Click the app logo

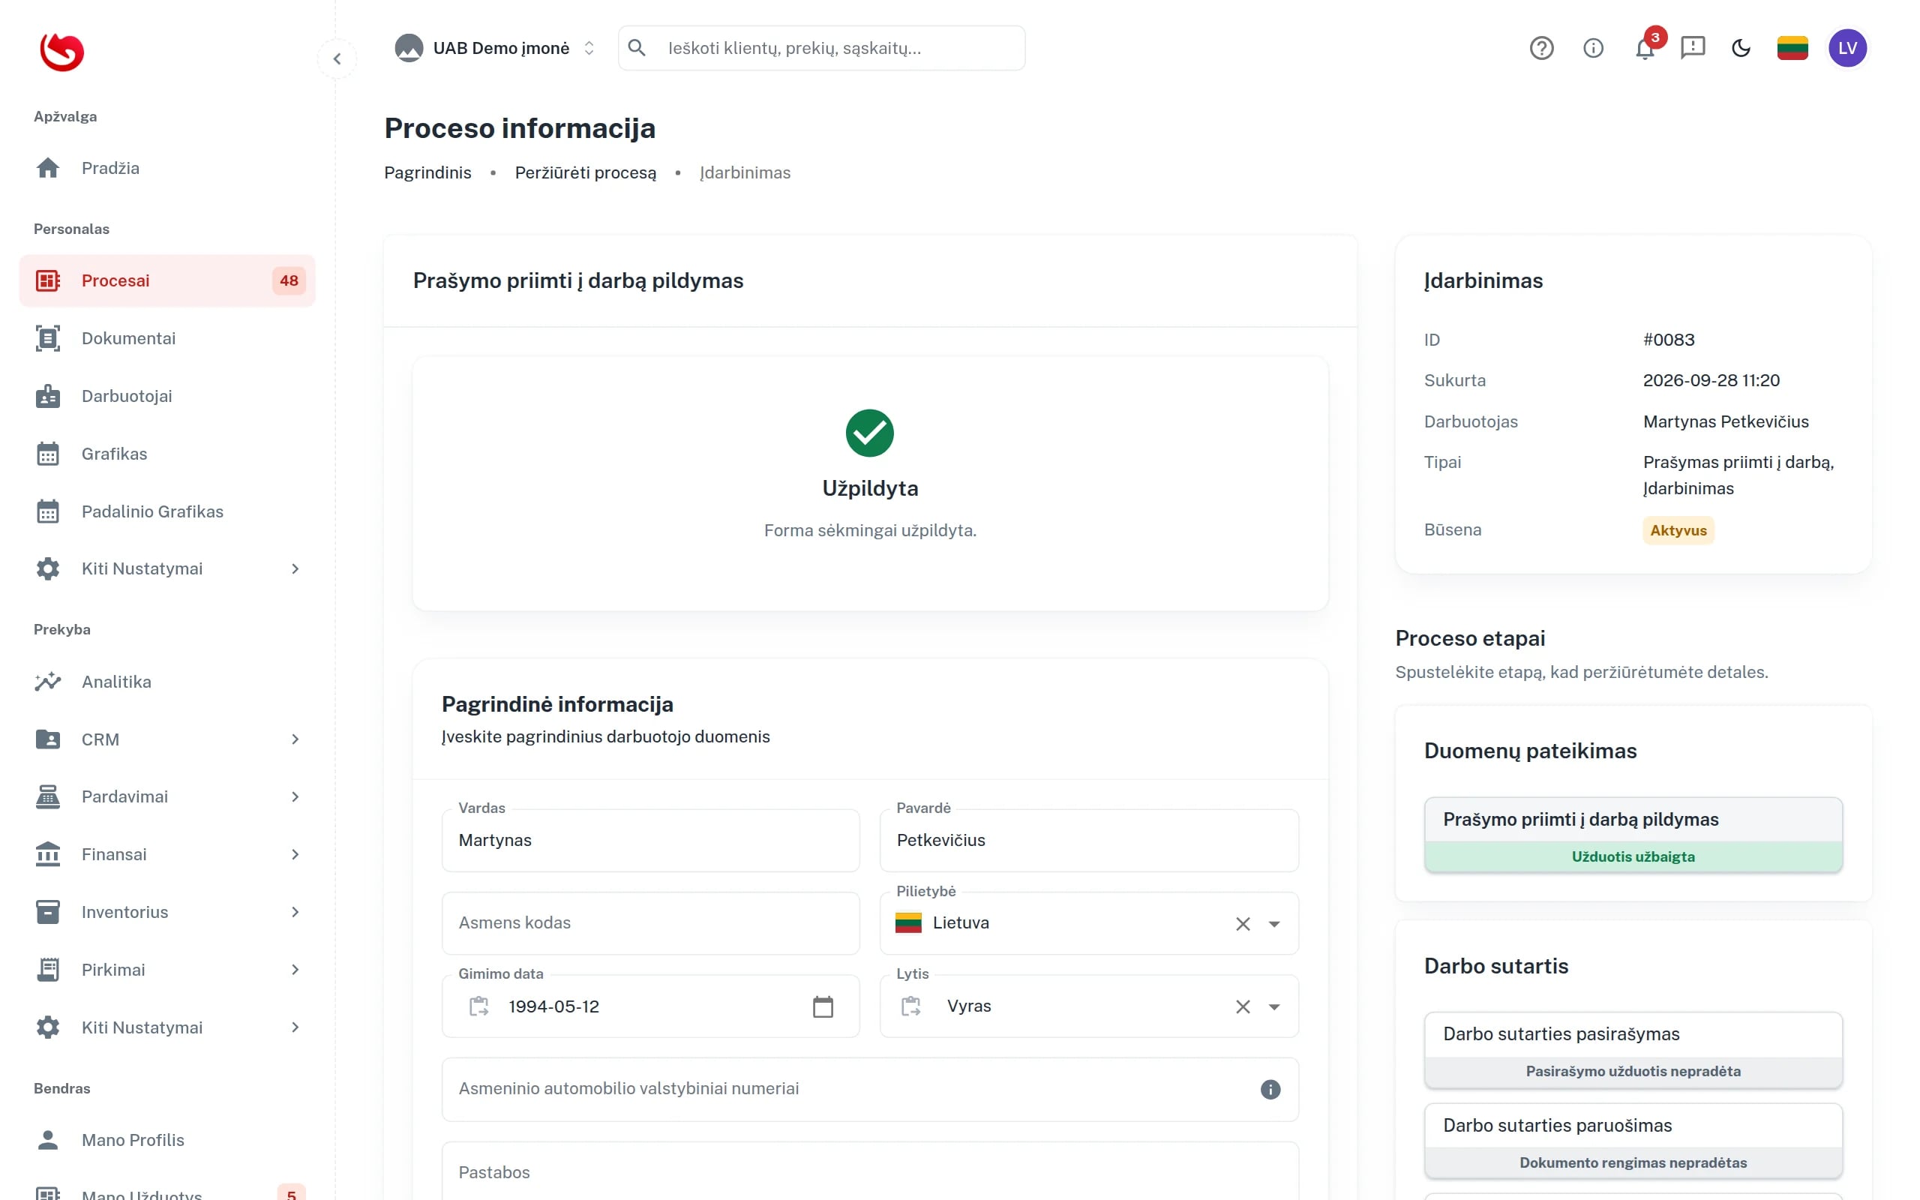tap(62, 52)
